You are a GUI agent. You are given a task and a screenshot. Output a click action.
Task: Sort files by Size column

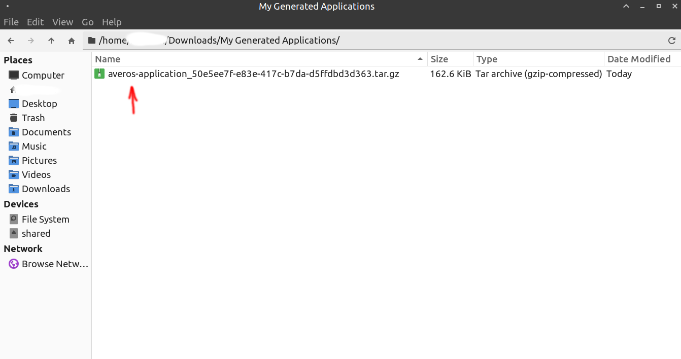click(x=439, y=59)
